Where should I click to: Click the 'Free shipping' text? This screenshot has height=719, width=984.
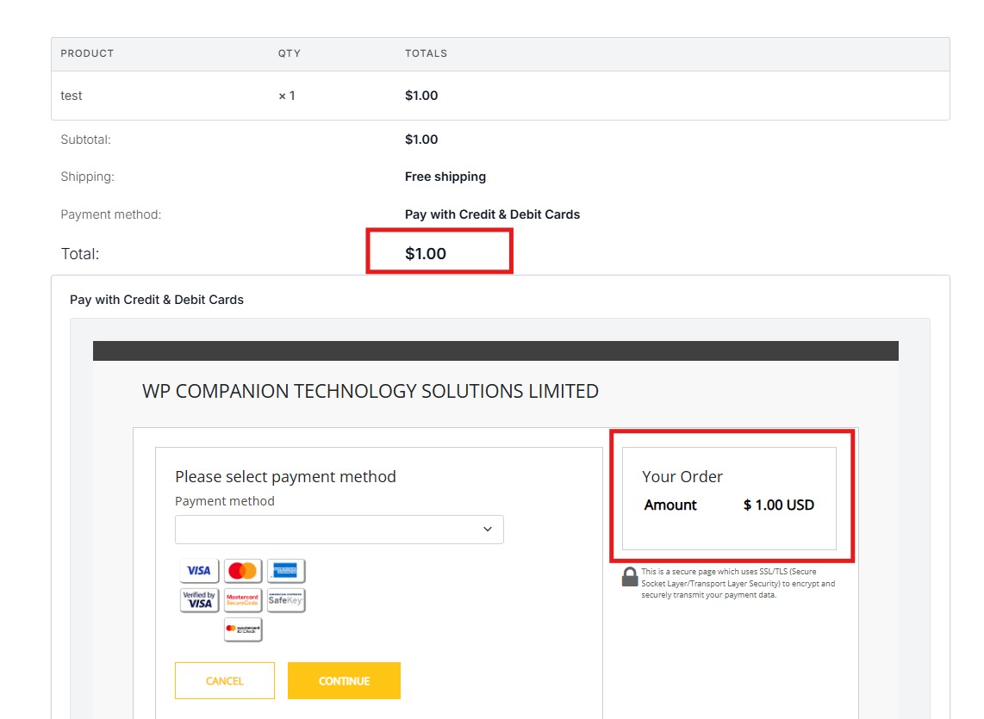(445, 177)
